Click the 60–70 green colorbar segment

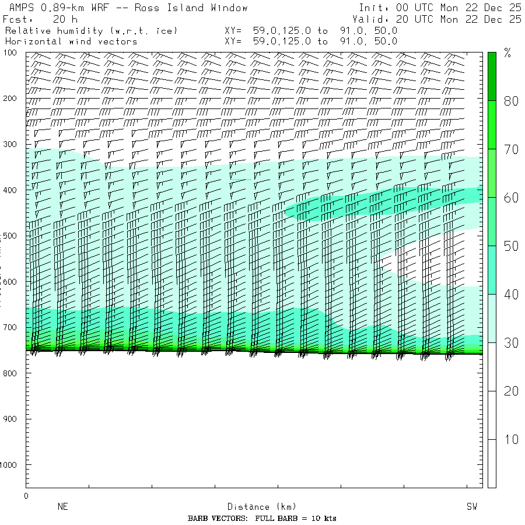pyautogui.click(x=492, y=173)
